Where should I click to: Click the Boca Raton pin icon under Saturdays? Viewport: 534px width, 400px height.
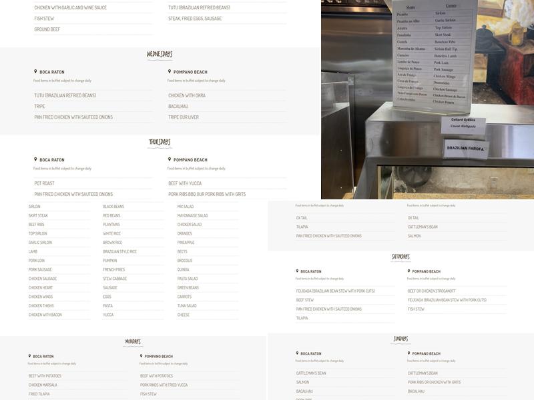297,271
